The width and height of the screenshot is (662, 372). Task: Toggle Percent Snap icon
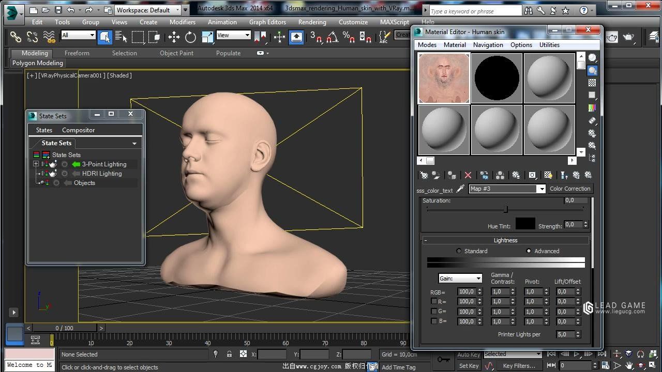tap(349, 37)
